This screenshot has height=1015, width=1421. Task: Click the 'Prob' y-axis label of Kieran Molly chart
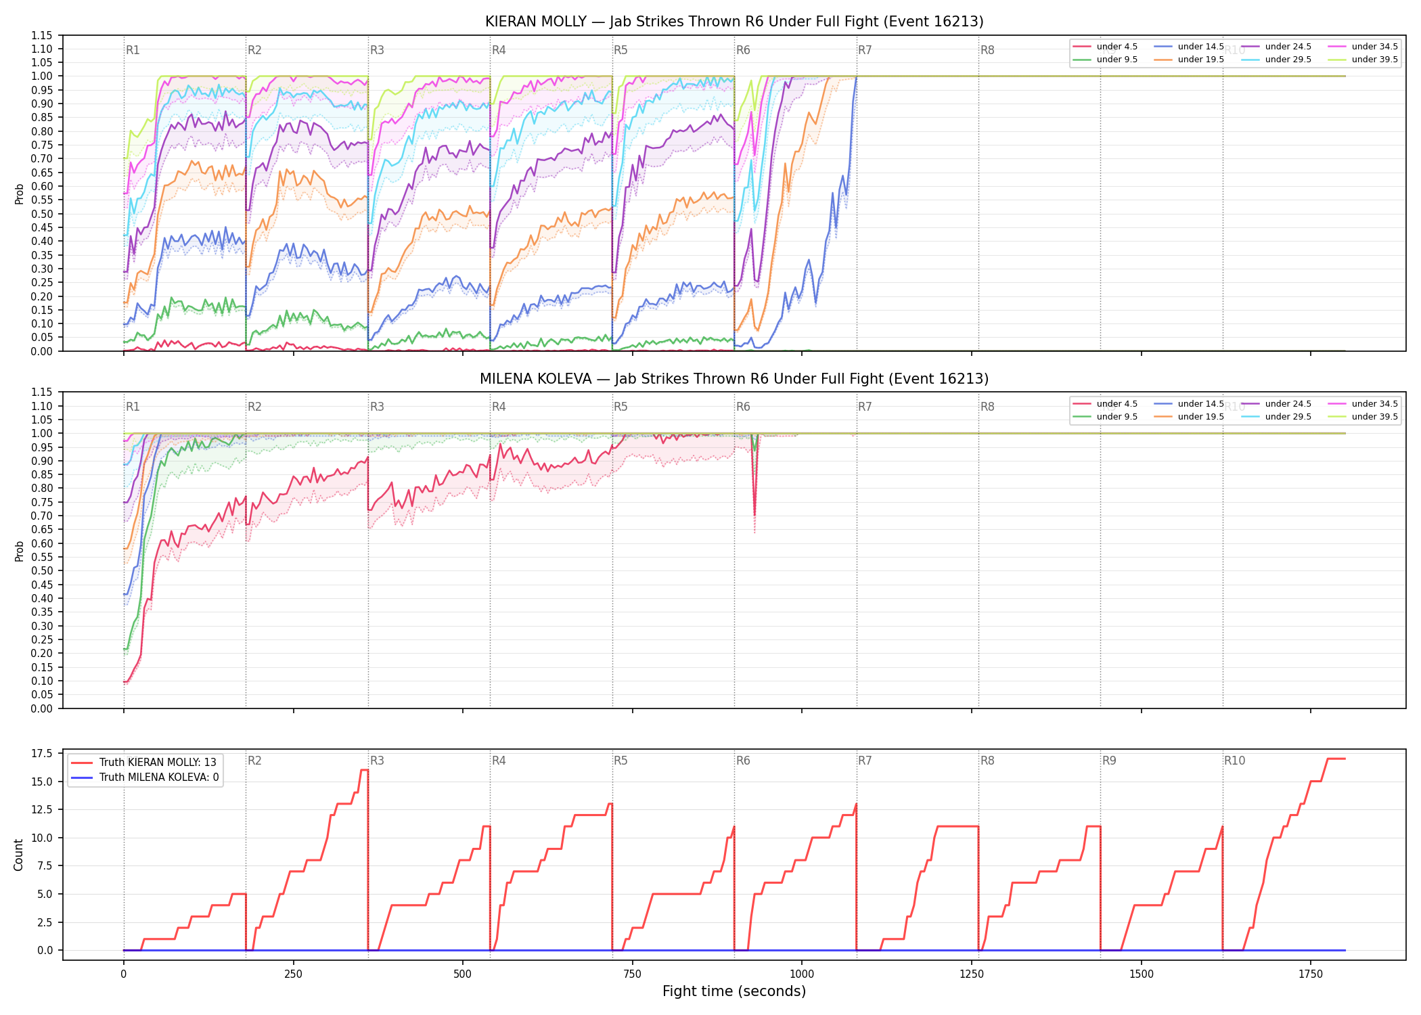click(x=19, y=194)
